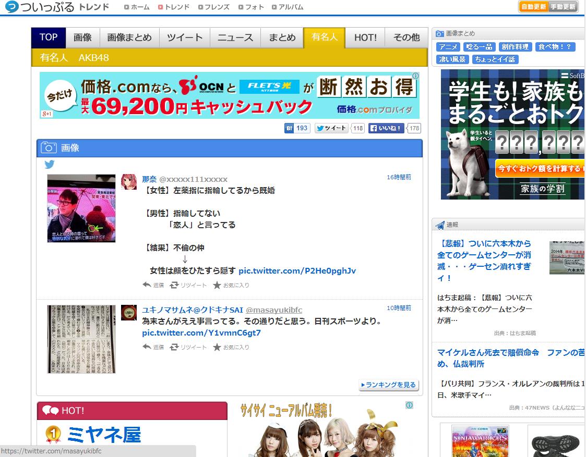The height and width of the screenshot is (457, 586).
Task: Reply (返信) to 那奈's tweet
Action: pos(153,285)
